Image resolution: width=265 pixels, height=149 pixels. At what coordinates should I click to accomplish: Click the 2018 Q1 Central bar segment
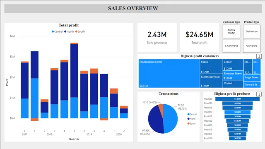35,98
